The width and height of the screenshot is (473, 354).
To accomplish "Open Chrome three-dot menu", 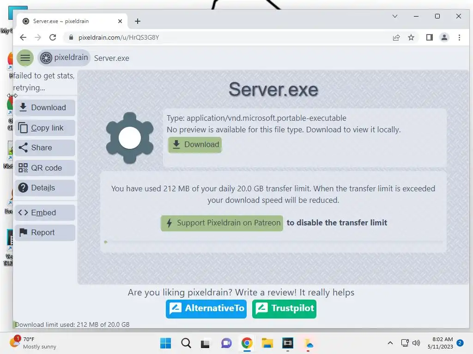I will coord(459,37).
